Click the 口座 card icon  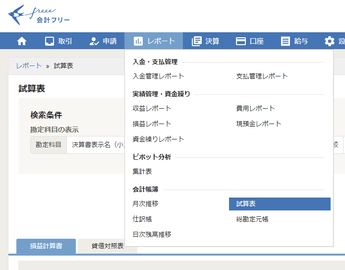pos(241,41)
